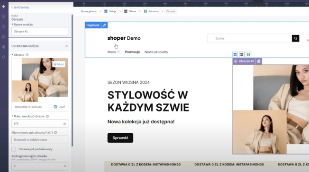Viewport: 309px width, 172px height.
Task: Open the rows list icon in left sidebar
Action: (x=3, y=26)
